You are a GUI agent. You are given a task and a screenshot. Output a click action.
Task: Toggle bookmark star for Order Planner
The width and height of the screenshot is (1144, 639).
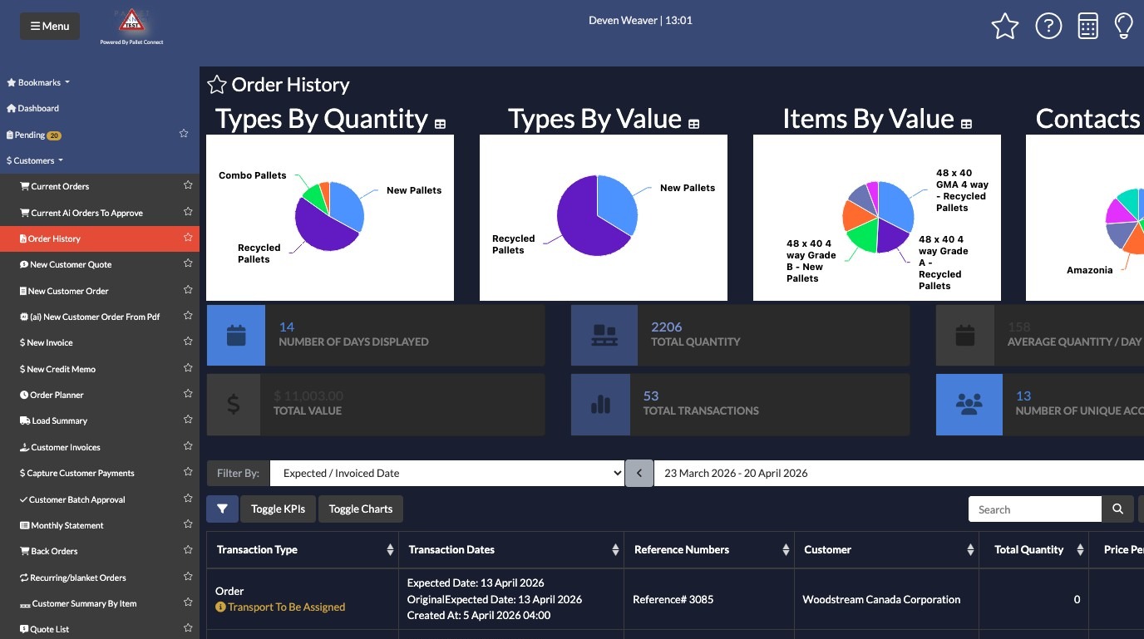pyautogui.click(x=188, y=394)
